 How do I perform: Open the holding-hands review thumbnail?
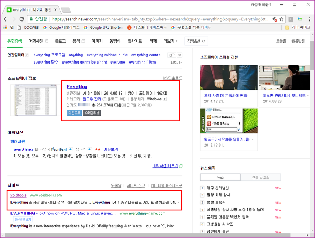point(229,77)
